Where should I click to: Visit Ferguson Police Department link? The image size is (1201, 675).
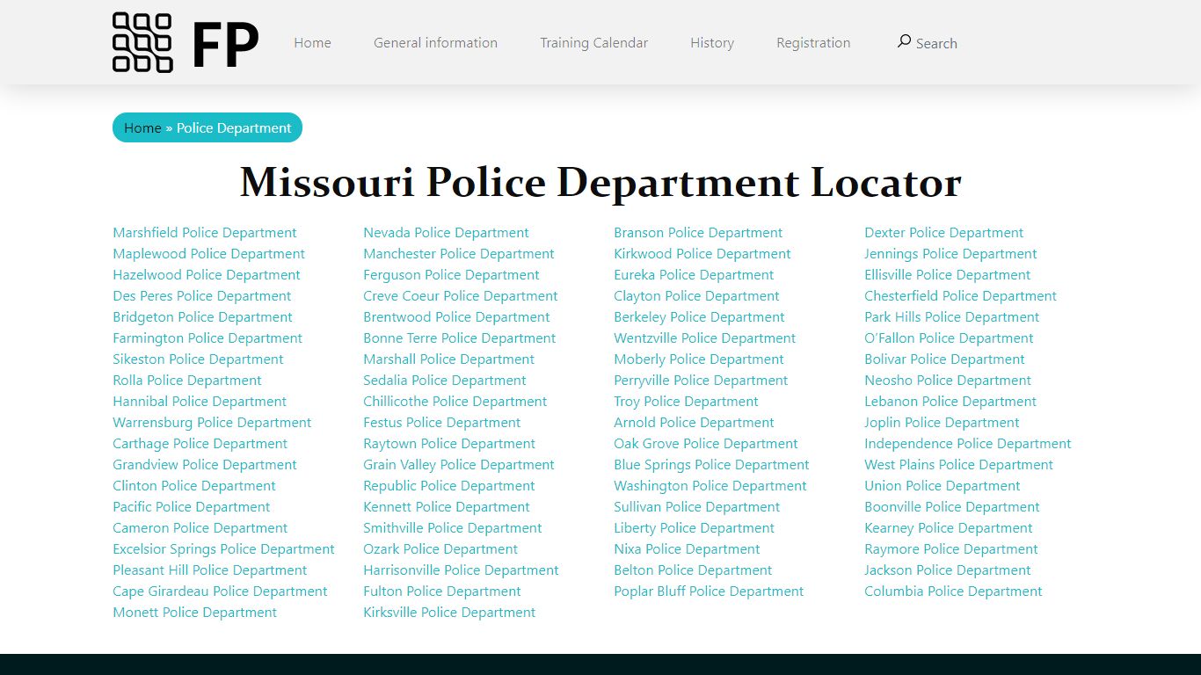451,275
